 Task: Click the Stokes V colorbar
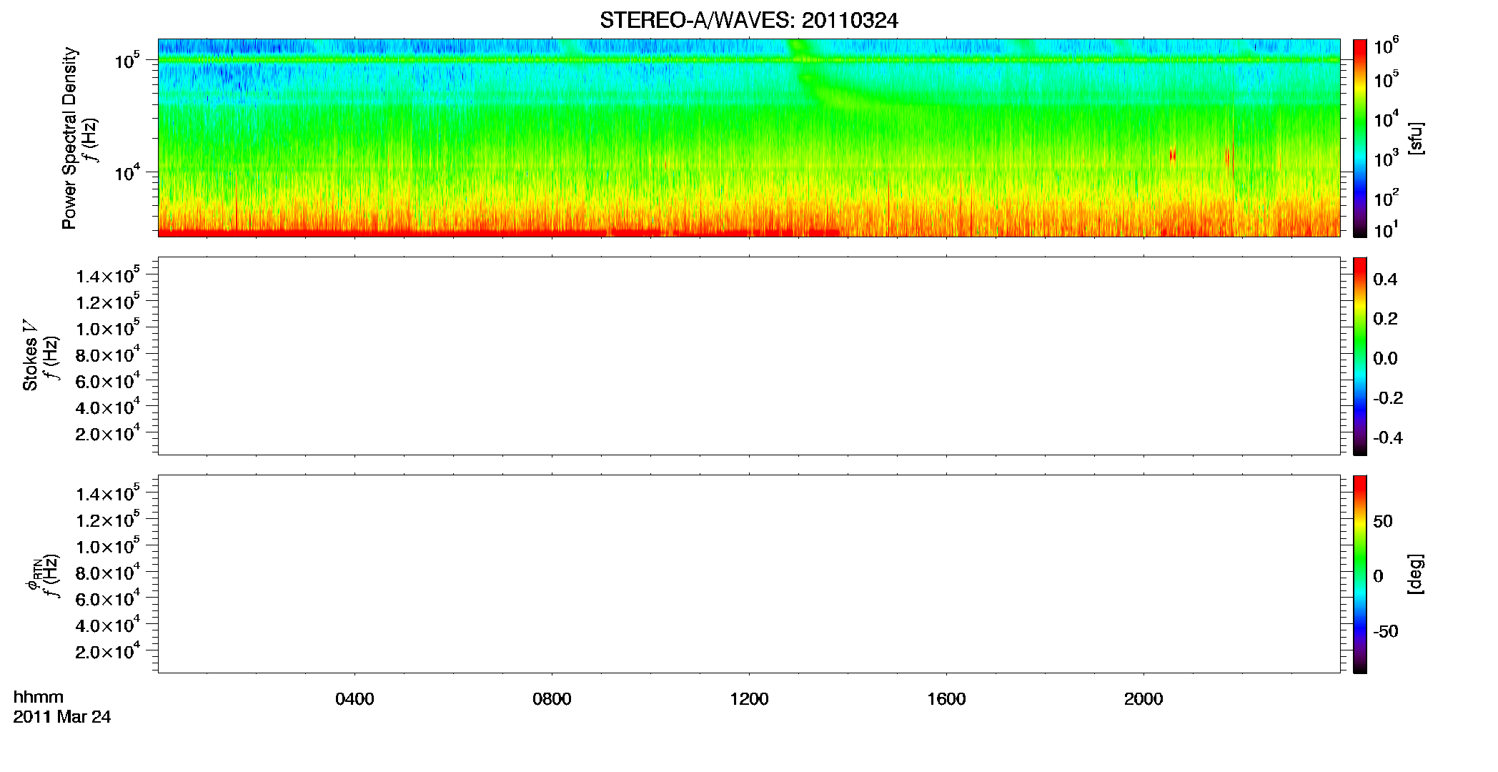click(x=1360, y=356)
